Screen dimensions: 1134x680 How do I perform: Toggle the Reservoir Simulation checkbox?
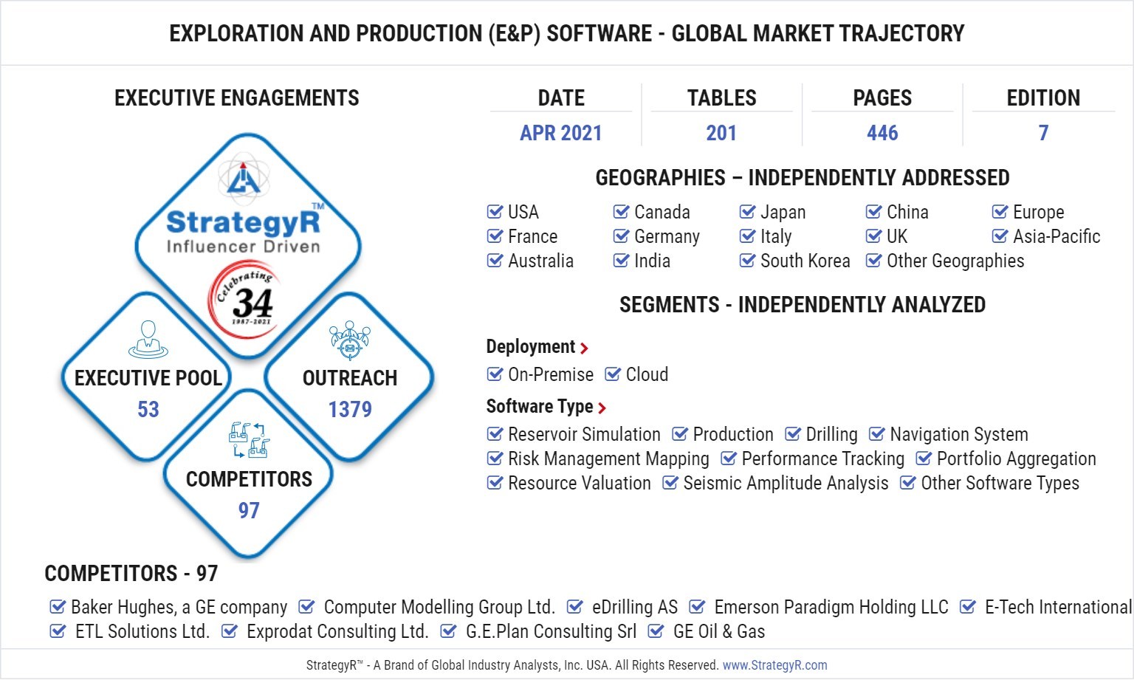tap(495, 435)
